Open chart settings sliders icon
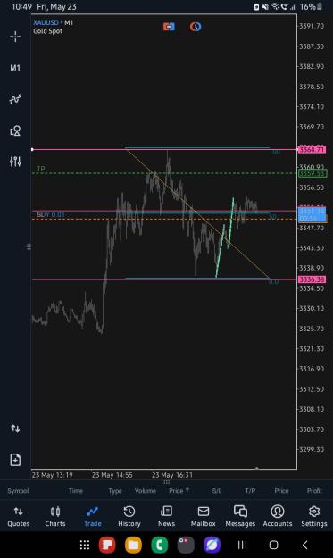Viewport: 333px width, 558px height. [x=15, y=162]
